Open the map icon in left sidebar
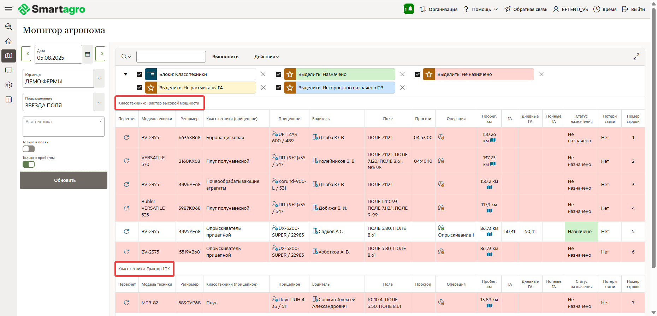Image resolution: width=657 pixels, height=316 pixels. coord(9,56)
